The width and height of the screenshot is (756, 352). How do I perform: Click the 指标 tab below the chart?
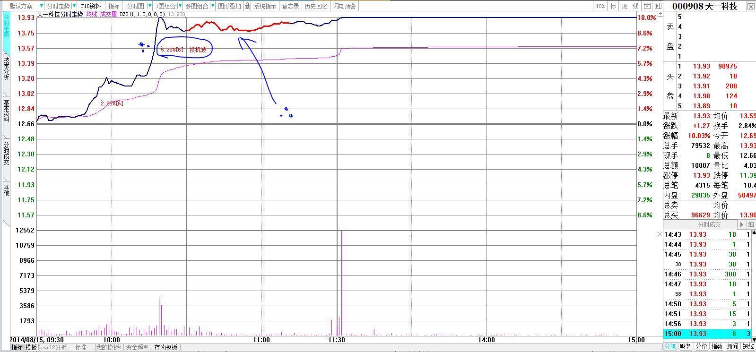click(17, 347)
